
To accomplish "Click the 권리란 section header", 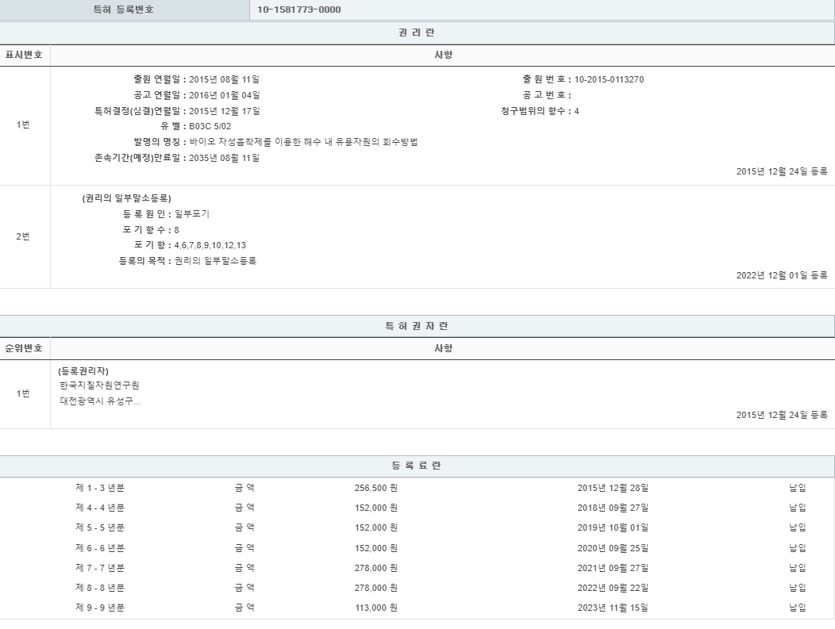I will [x=417, y=33].
